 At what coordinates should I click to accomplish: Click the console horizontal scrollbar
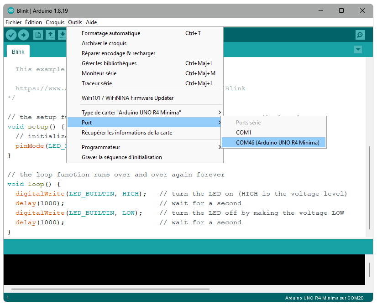tap(110, 289)
